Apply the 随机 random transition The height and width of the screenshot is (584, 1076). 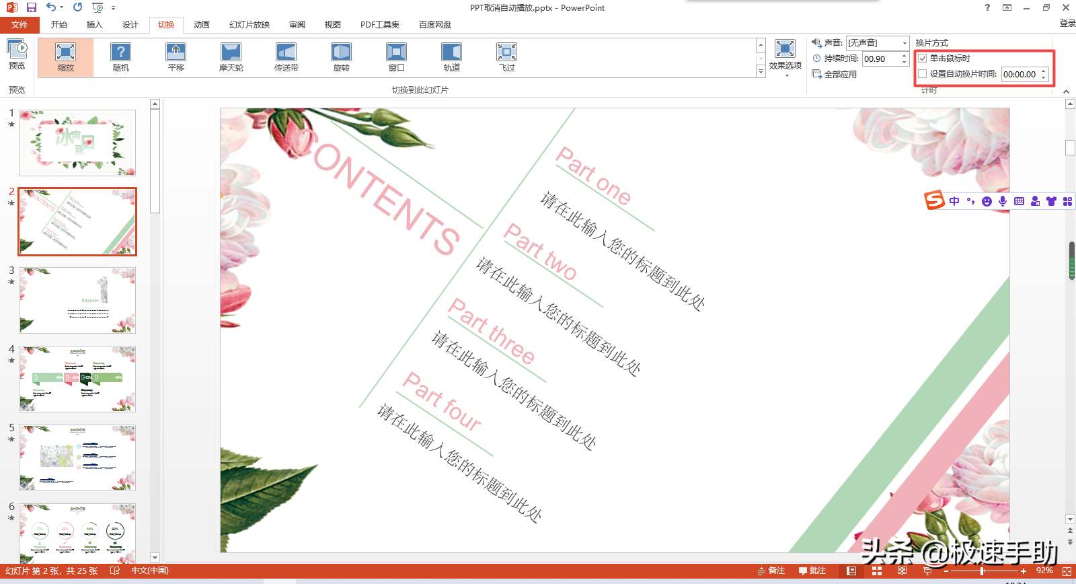(121, 57)
